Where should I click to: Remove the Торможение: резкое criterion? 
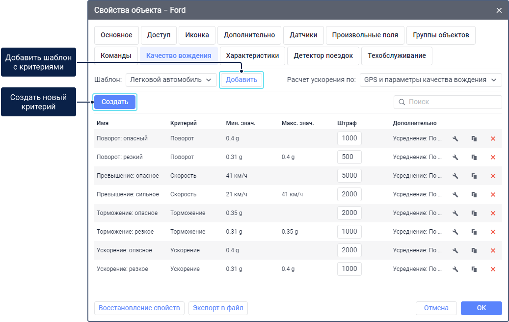(x=493, y=232)
